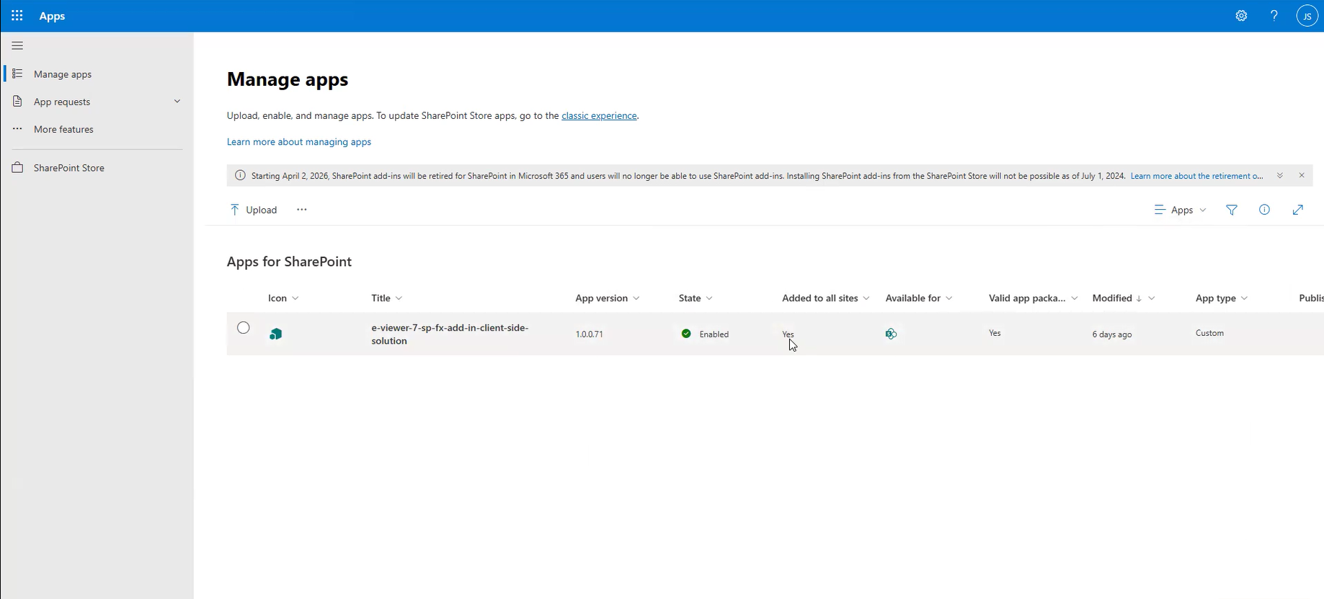1324x599 pixels.
Task: Expand list to full screen icon
Action: [x=1297, y=210]
